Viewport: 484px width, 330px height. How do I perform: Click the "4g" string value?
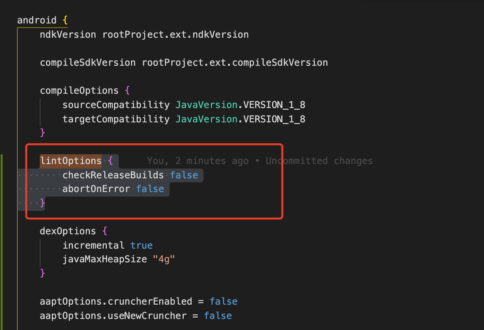point(164,259)
